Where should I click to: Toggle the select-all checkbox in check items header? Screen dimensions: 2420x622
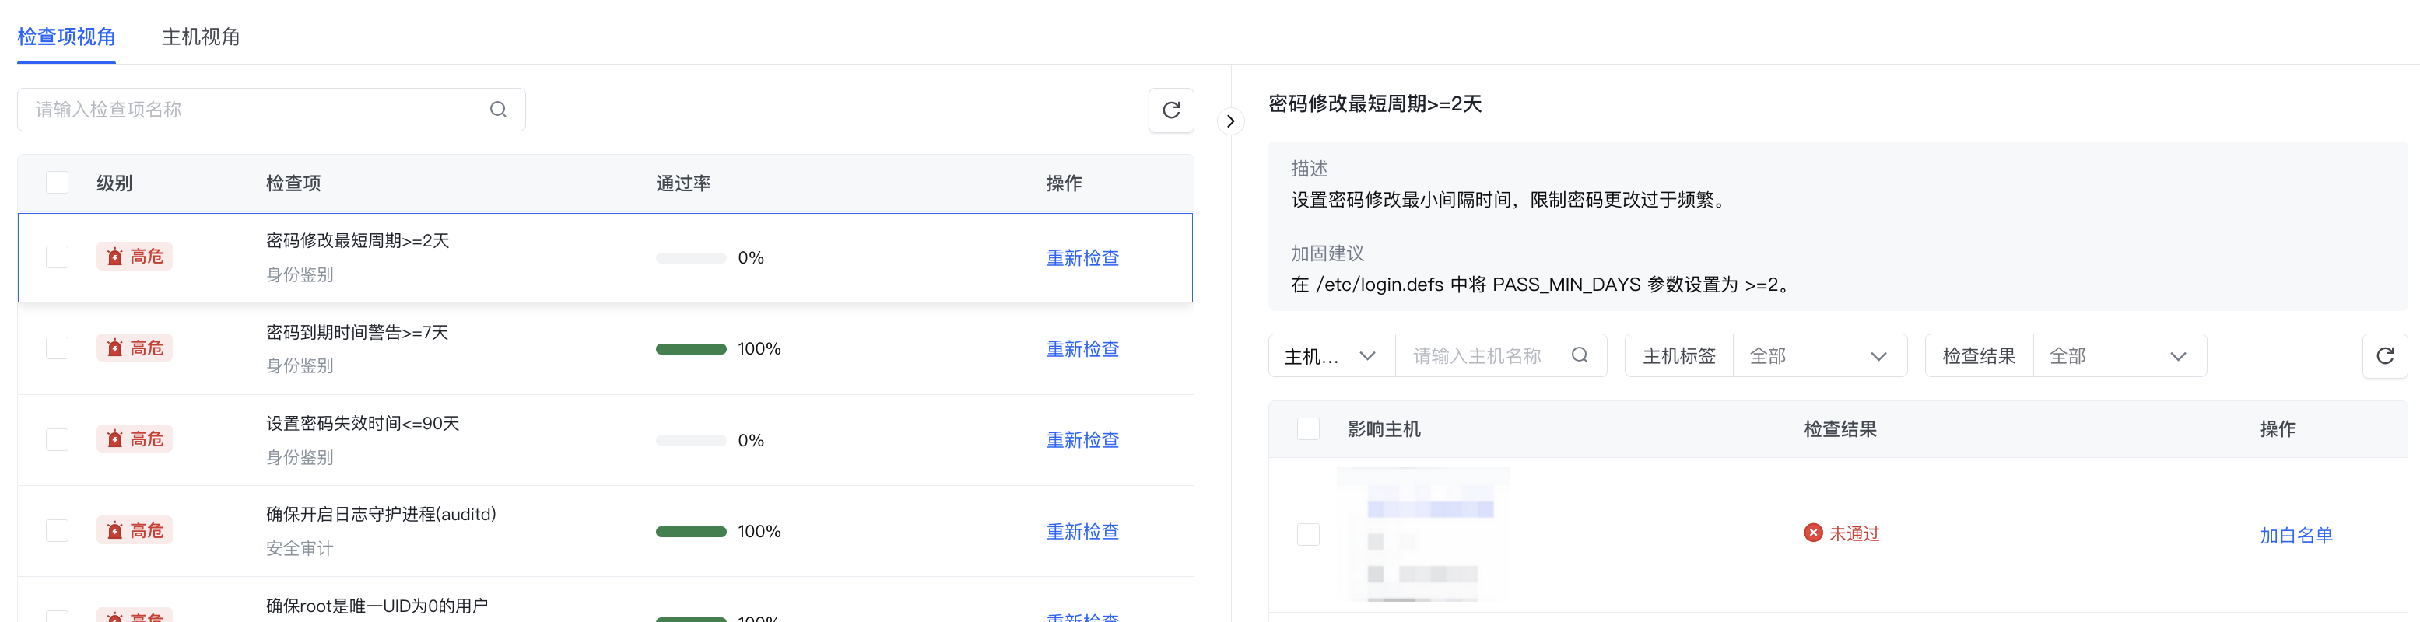[58, 182]
